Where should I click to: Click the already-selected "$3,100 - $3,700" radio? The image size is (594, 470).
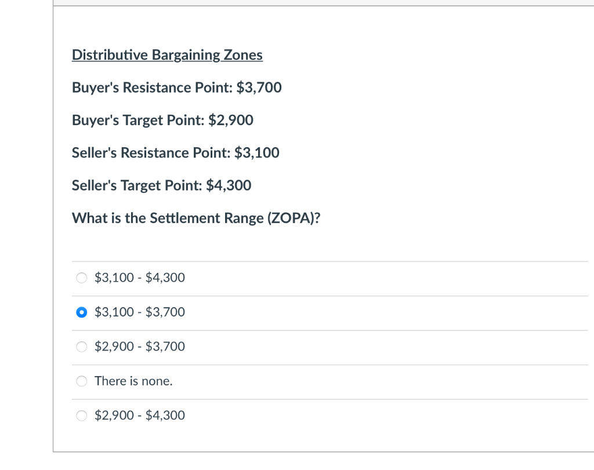tap(82, 312)
